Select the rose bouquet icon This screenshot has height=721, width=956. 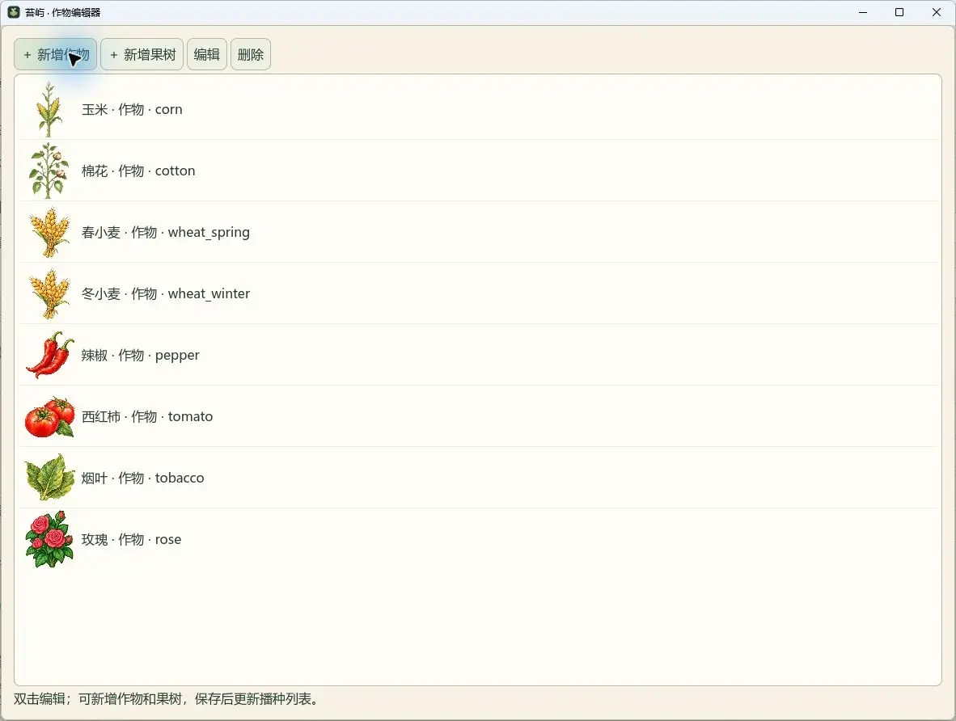click(50, 539)
